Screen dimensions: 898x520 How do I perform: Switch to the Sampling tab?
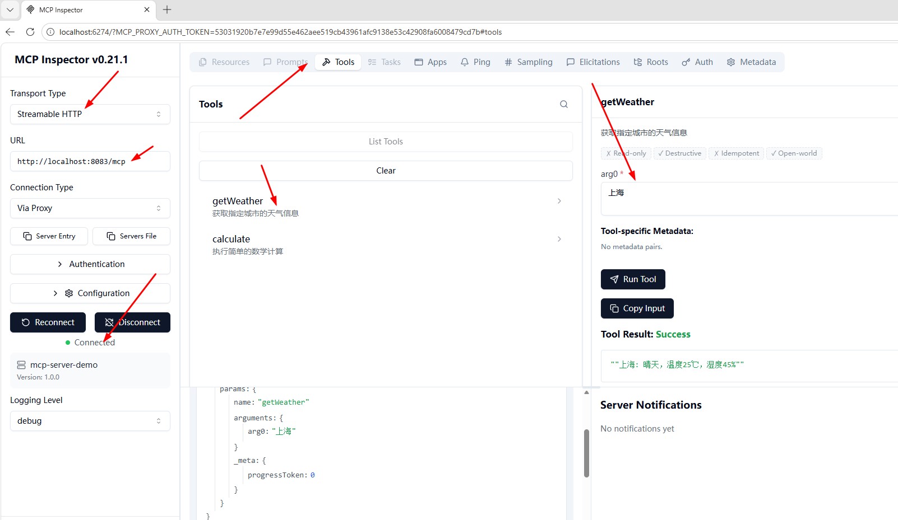(528, 62)
